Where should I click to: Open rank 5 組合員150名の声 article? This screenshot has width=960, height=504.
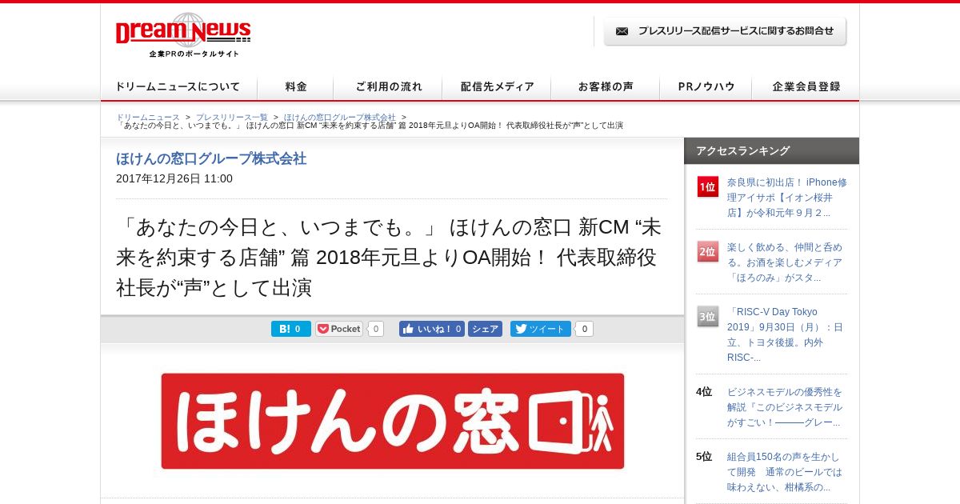784,472
